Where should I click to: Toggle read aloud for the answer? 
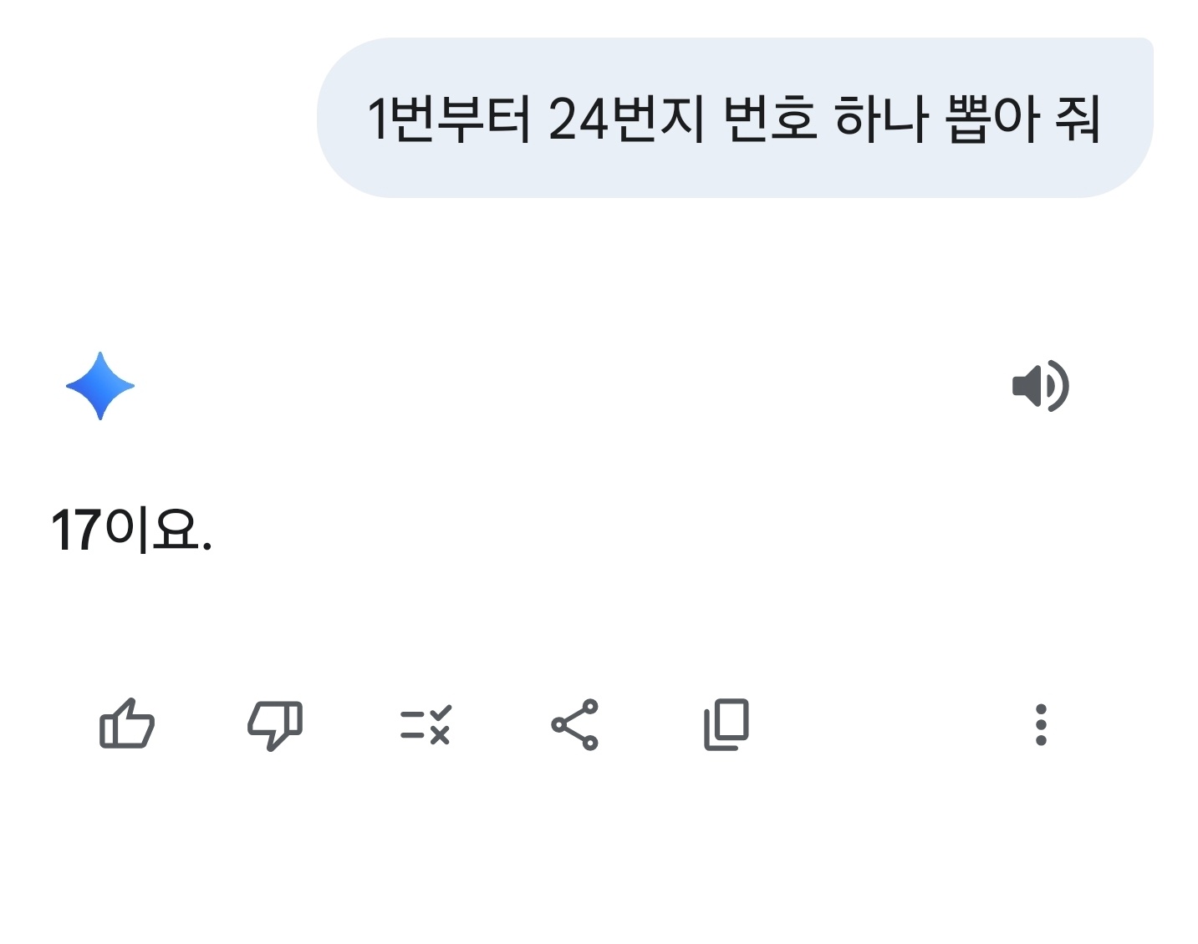click(1040, 386)
